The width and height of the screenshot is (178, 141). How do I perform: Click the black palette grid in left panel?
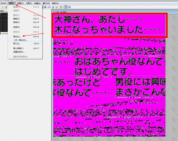tap(4, 22)
